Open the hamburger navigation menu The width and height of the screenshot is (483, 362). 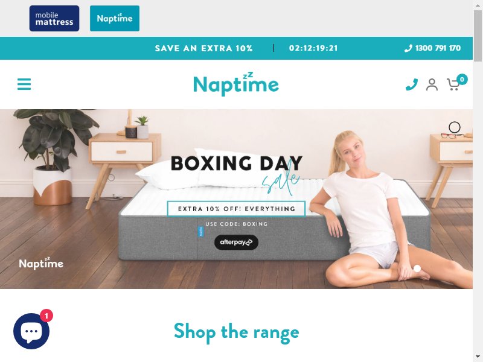coord(24,84)
